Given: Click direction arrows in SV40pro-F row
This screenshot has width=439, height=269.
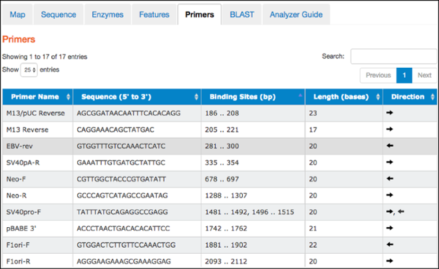Looking at the screenshot, I should [395, 211].
